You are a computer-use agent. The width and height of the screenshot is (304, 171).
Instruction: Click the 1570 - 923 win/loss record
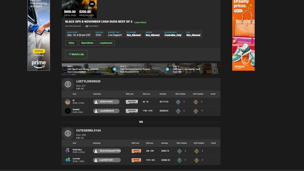coord(151,160)
